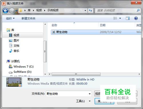Click the 文档 document icon
This screenshot has width=143, height=109.
[x=11, y=46]
